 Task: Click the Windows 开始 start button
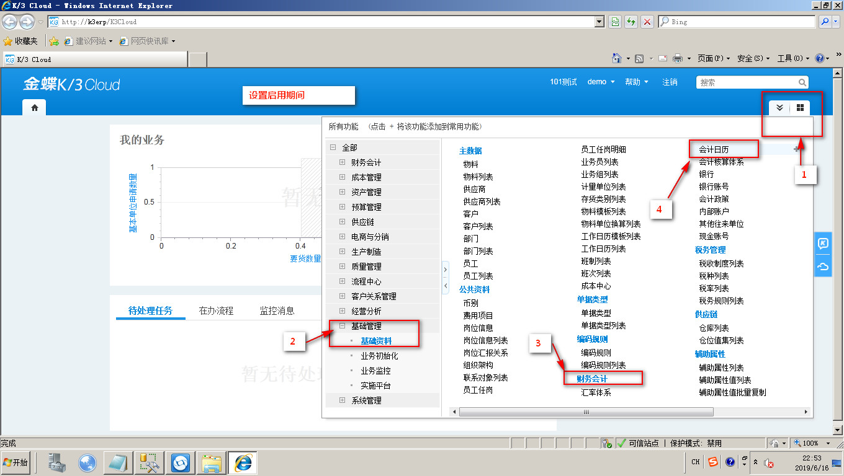tap(17, 462)
